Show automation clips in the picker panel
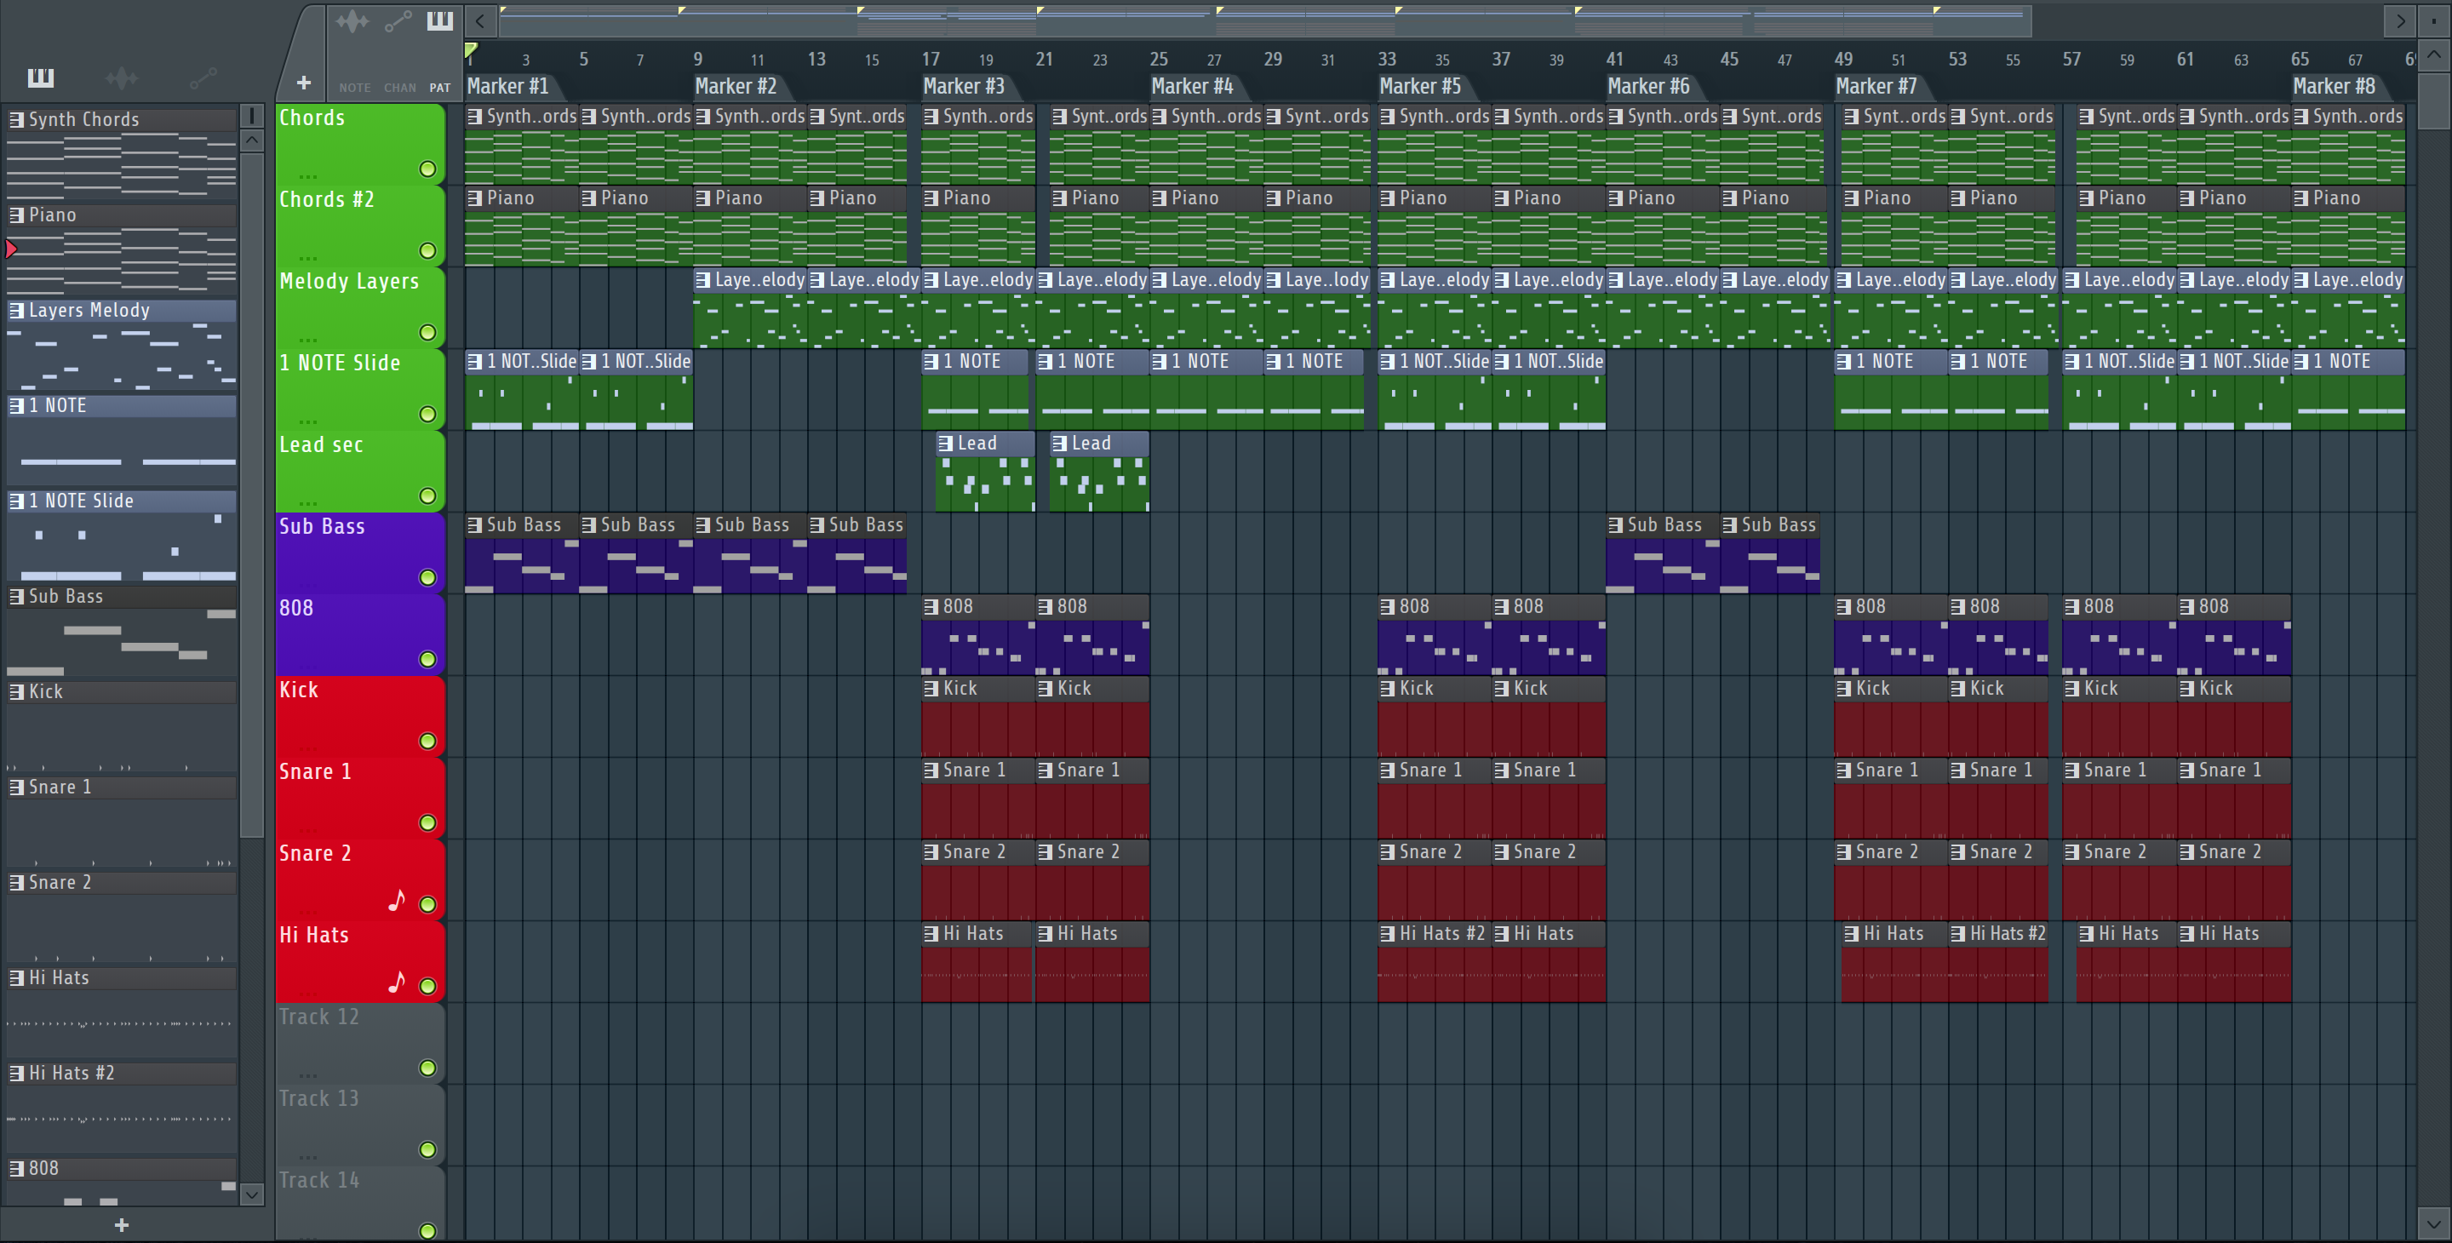 (202, 77)
